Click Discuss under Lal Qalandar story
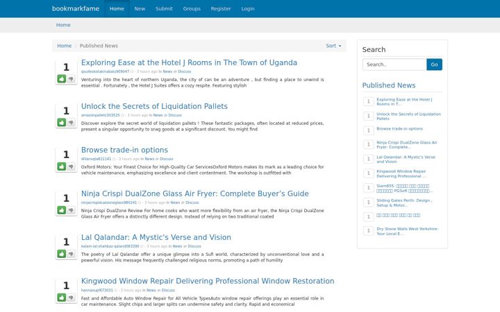This screenshot has width=500, height=312. click(194, 246)
